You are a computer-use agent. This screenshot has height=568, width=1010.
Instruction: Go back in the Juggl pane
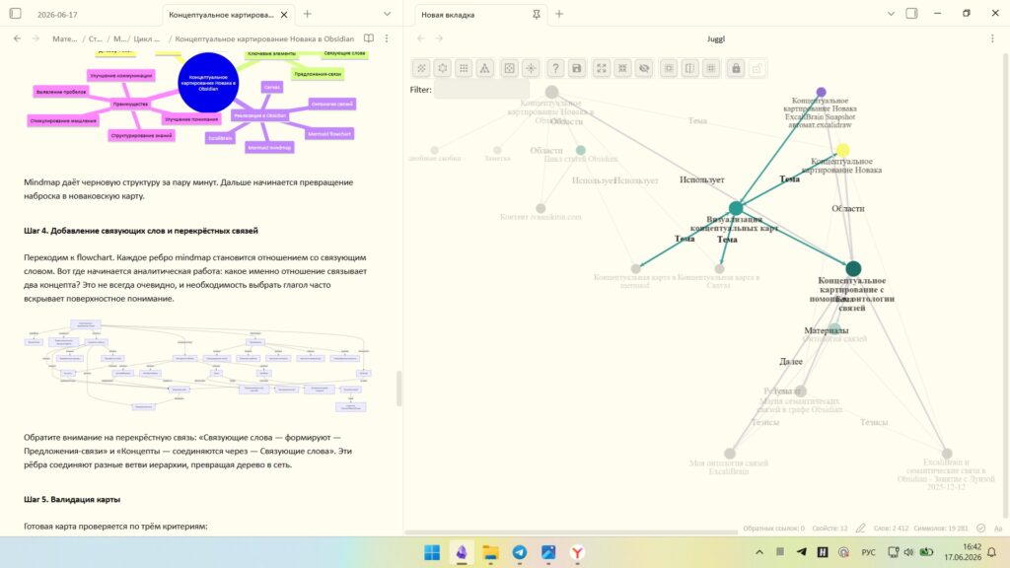420,38
